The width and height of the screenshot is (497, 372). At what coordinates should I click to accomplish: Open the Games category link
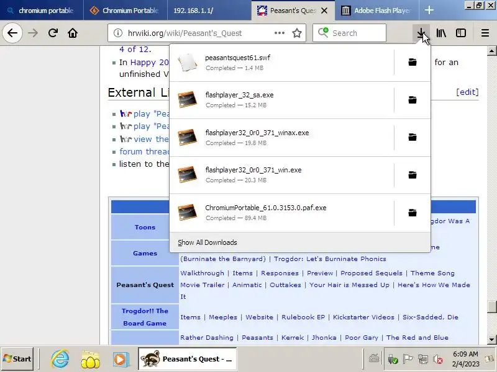click(x=145, y=253)
